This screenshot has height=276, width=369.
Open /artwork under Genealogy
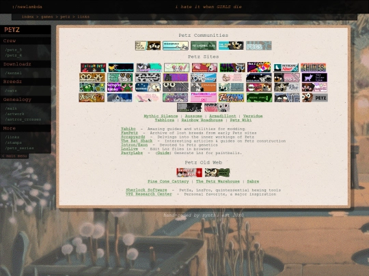14,114
